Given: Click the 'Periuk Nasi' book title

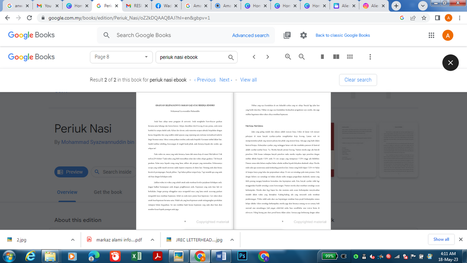Looking at the screenshot, I should [83, 128].
